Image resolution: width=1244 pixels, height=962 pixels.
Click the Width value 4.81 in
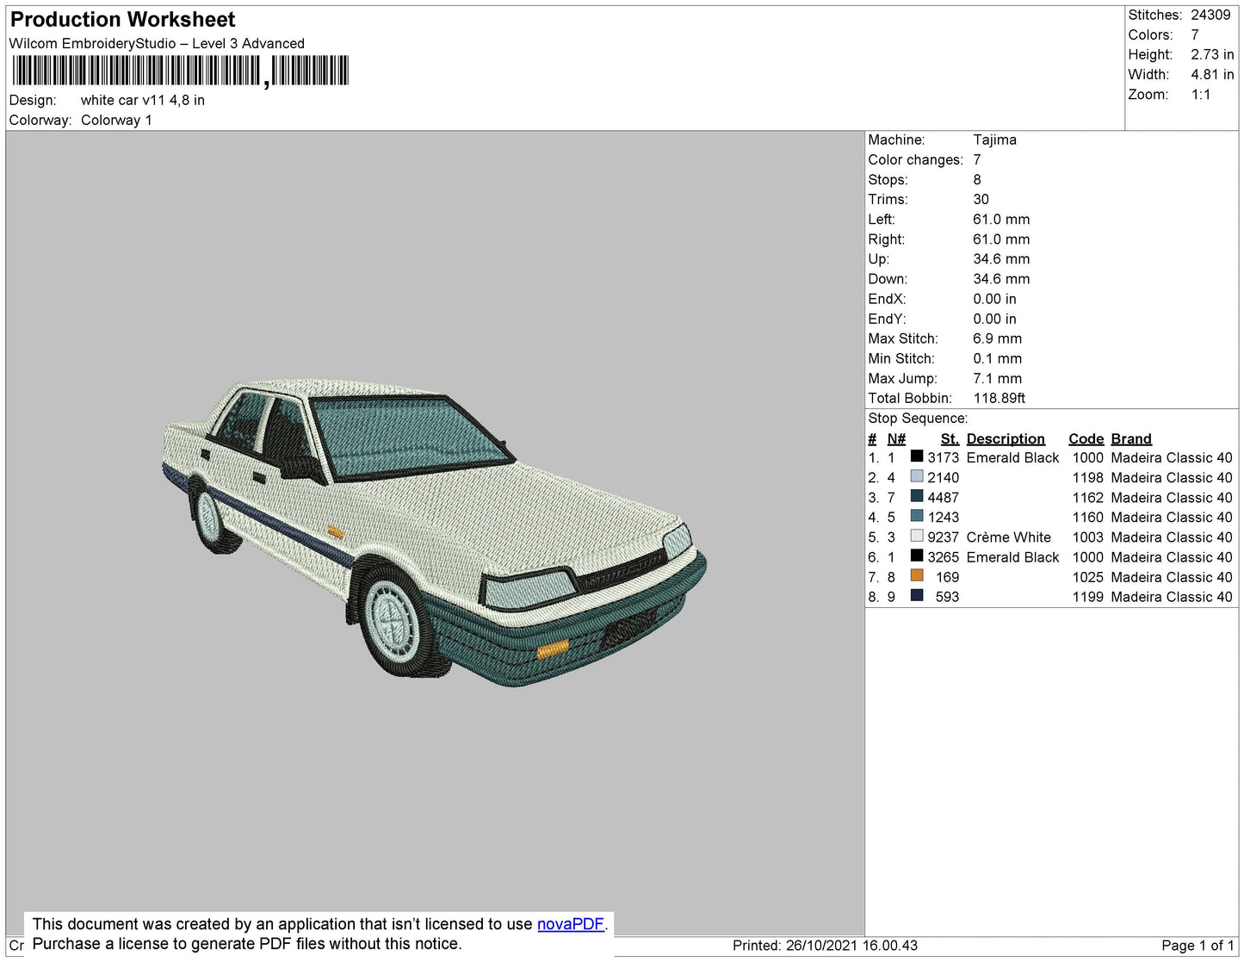[x=1212, y=74]
